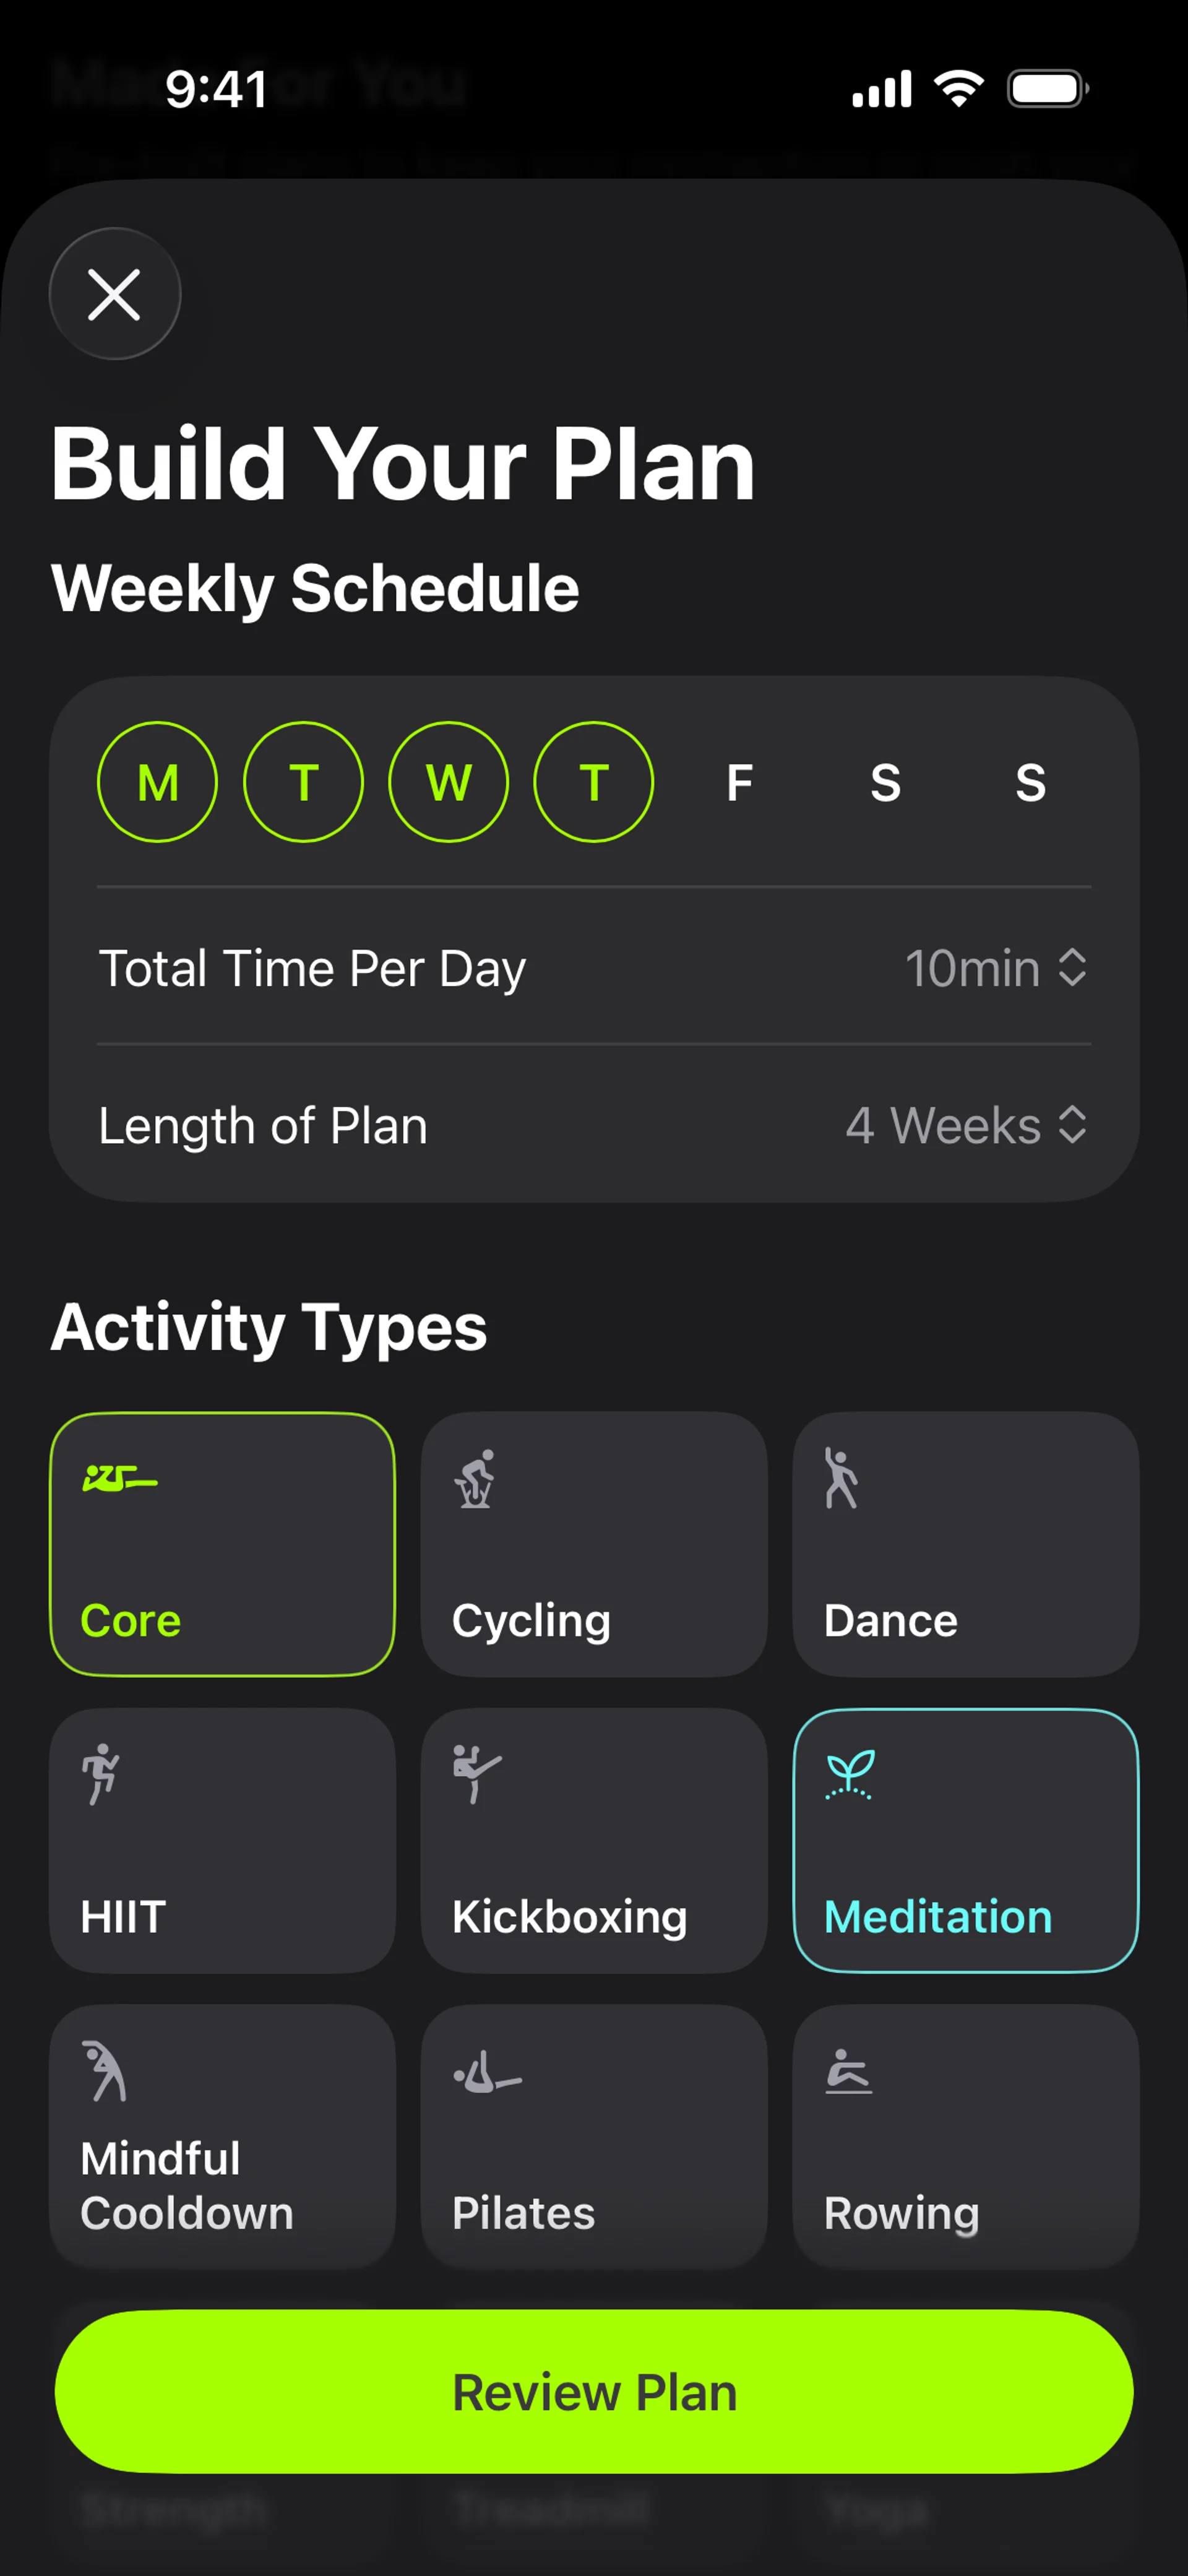
Task: Enable Saturday in the weekly schedule
Action: coord(885,782)
